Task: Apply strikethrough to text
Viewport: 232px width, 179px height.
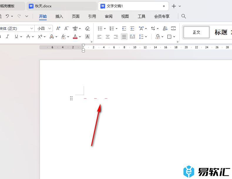Action: pos(28,36)
